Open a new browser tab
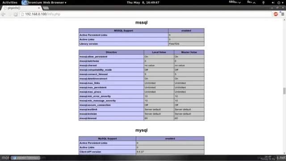 (46, 8)
